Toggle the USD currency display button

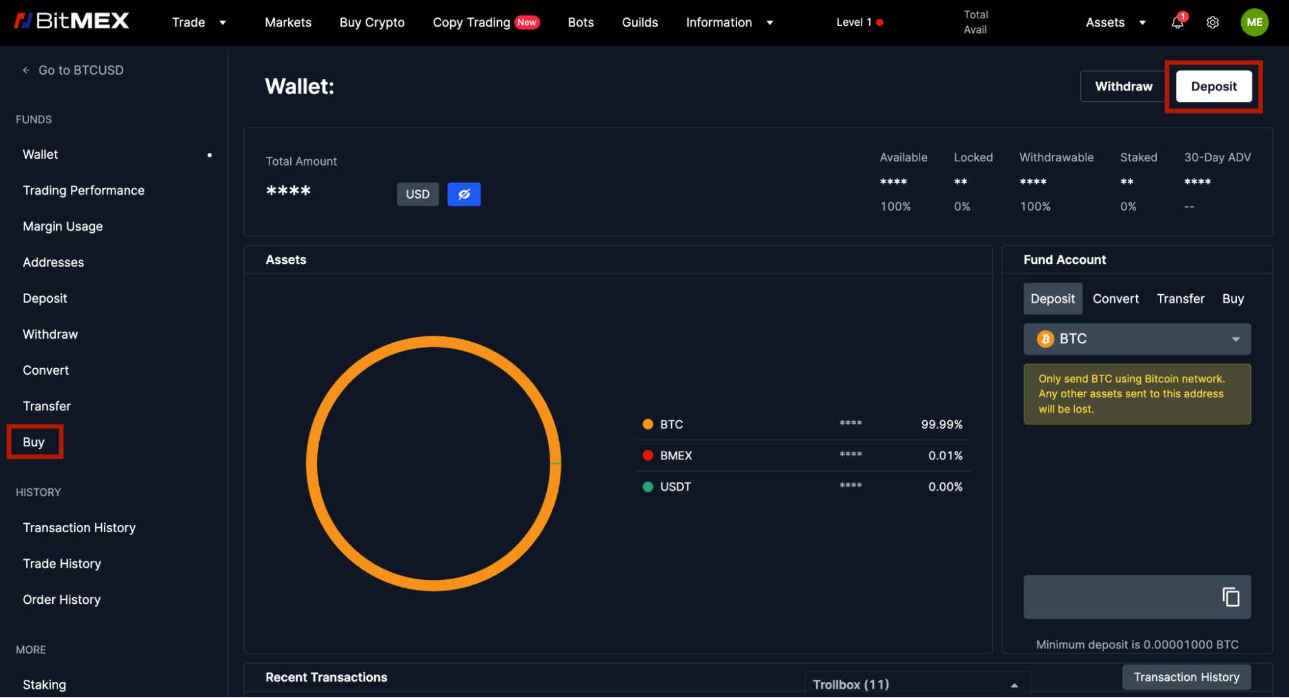[x=417, y=194]
